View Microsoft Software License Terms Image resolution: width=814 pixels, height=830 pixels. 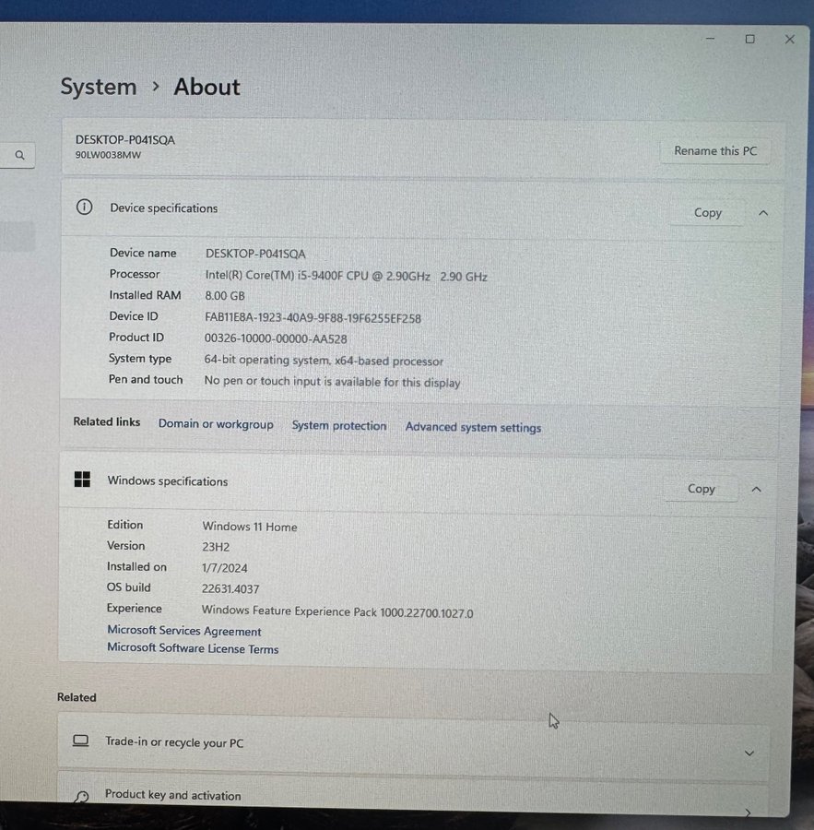(193, 648)
